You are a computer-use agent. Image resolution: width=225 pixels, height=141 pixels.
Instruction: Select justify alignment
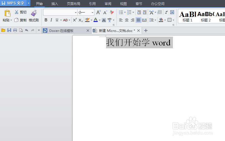click(x=138, y=20)
